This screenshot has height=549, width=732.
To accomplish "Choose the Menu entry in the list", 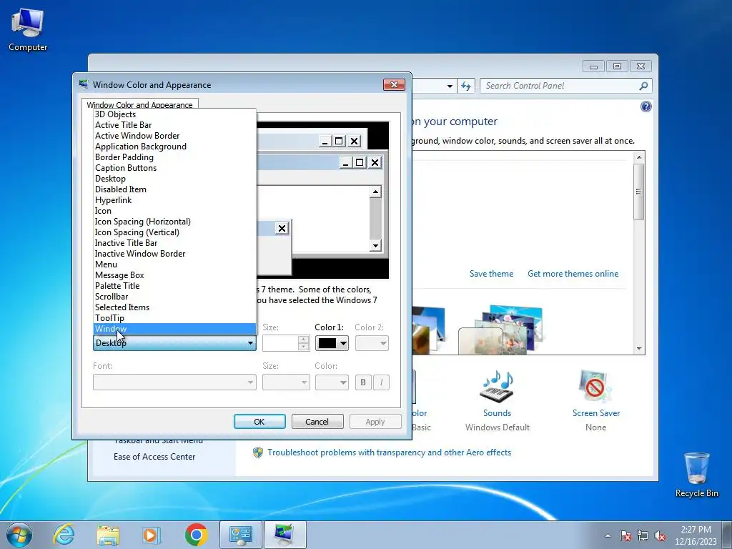I will tap(174, 264).
